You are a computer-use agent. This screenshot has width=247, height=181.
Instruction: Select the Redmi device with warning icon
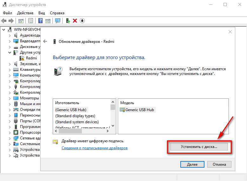[31, 58]
